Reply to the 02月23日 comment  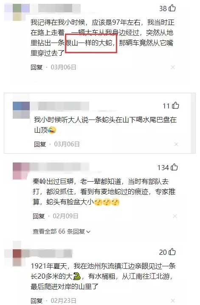coord(37,300)
